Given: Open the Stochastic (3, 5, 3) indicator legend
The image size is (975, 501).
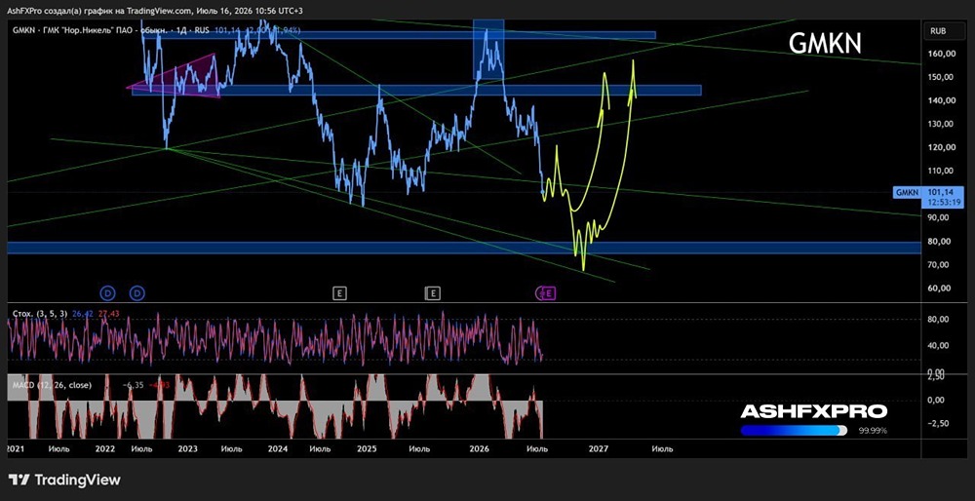Looking at the screenshot, I should click(41, 314).
